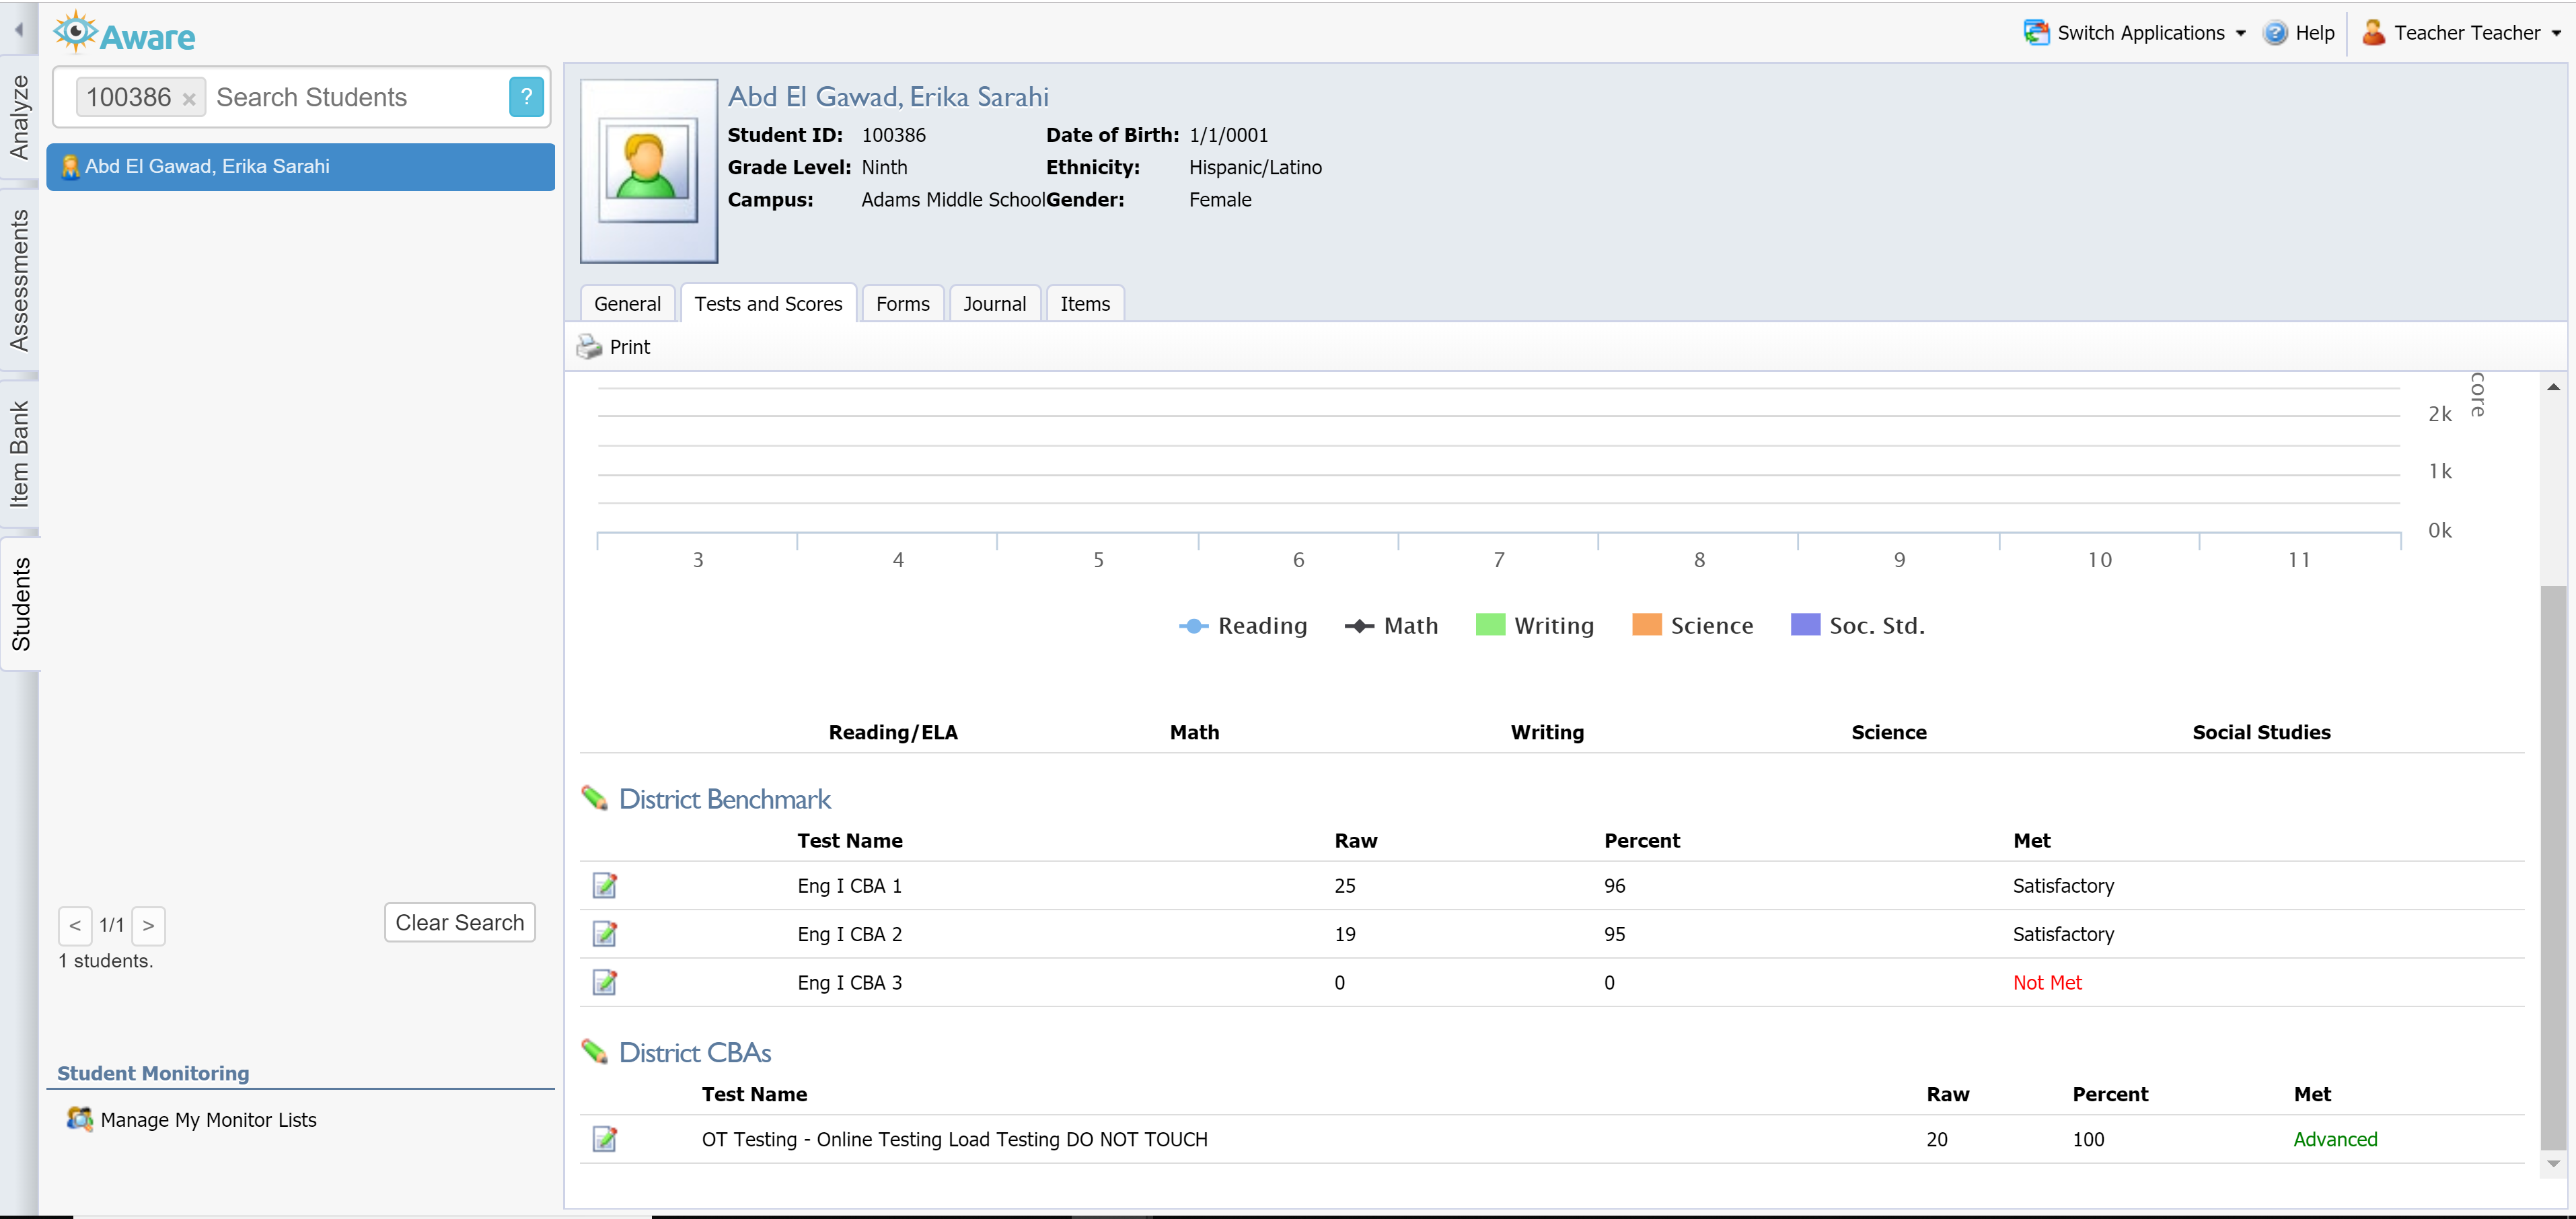Image resolution: width=2576 pixels, height=1219 pixels.
Task: Click the Math column header
Action: tap(1194, 732)
